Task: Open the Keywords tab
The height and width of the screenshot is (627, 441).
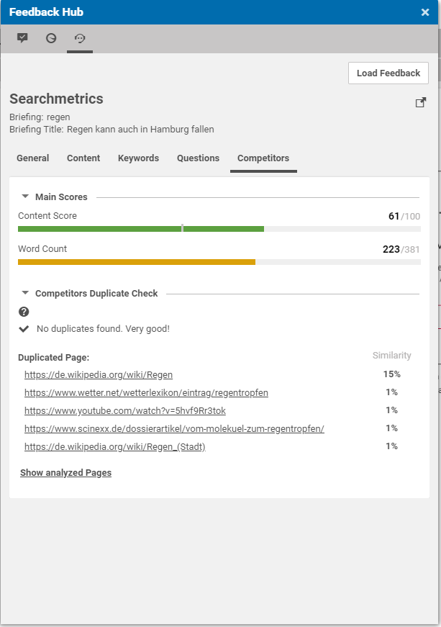Action: tap(138, 158)
